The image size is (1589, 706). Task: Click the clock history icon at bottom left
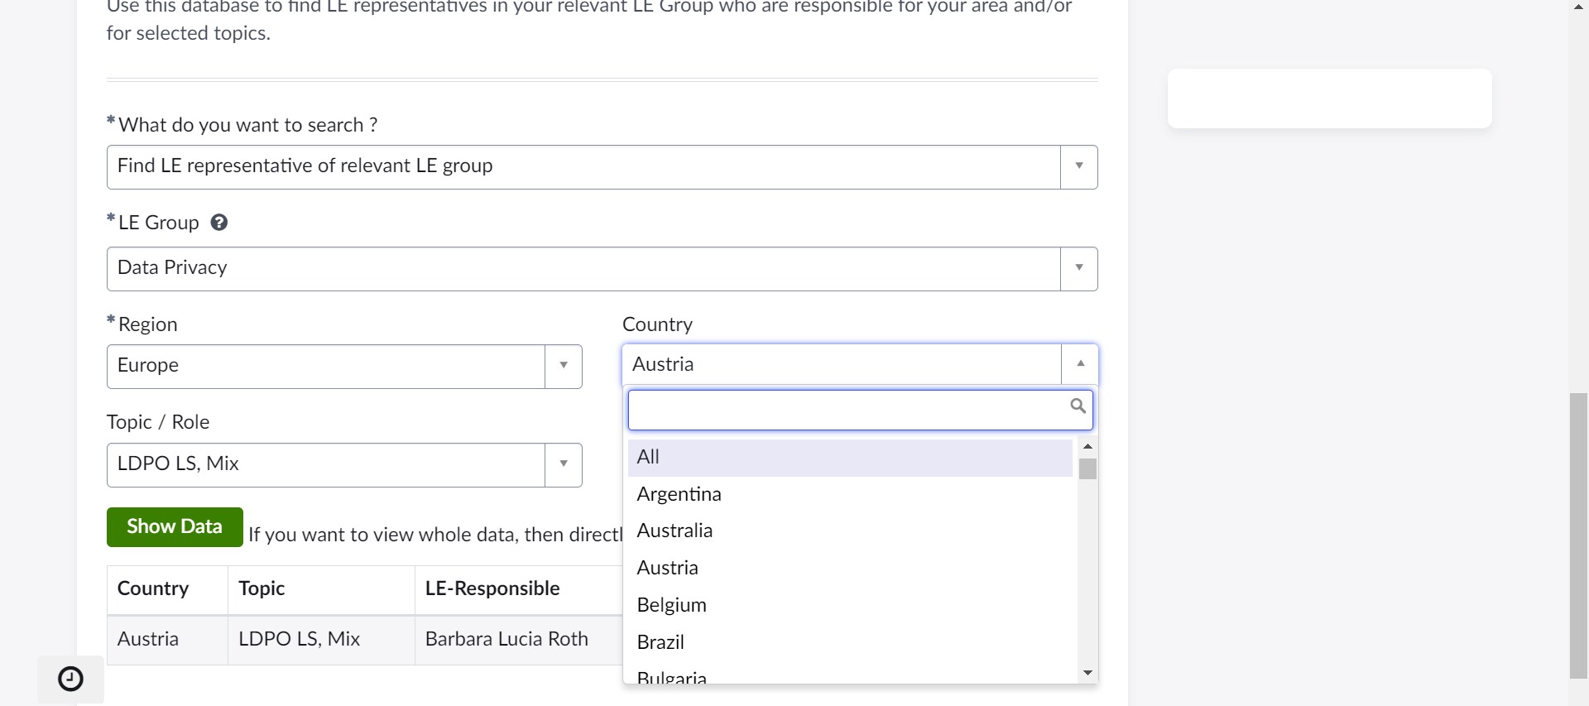coord(70,680)
